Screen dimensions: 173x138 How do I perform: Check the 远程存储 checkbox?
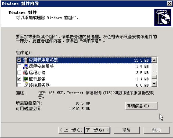pyautogui.click(x=19, y=73)
